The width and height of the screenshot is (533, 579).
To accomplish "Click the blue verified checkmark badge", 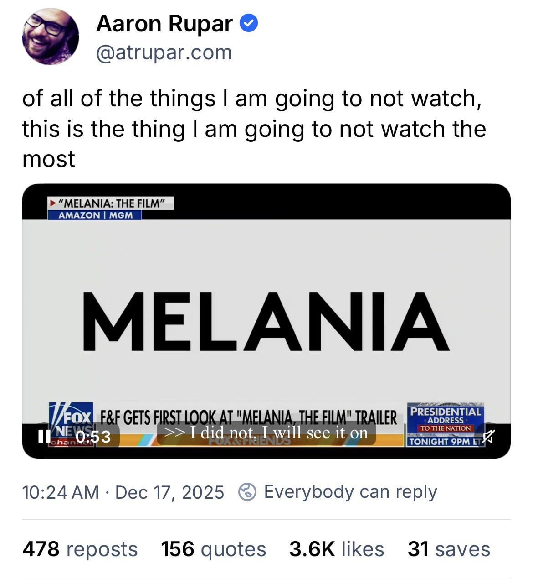I will pyautogui.click(x=249, y=24).
